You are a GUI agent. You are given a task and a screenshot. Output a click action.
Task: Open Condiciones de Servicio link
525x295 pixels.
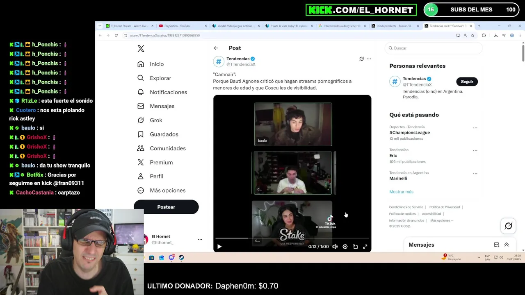click(406, 207)
